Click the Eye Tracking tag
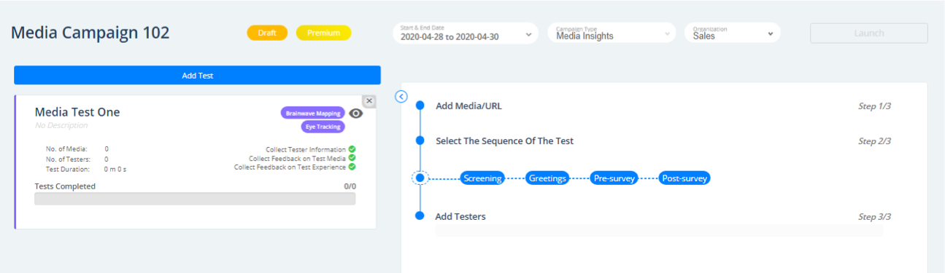 coord(323,127)
